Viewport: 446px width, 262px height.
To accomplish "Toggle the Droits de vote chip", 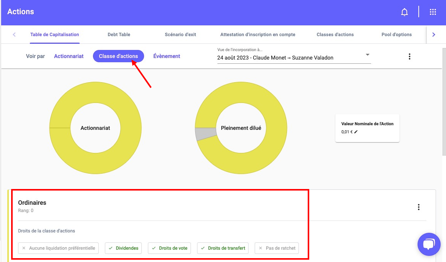I will 169,248.
